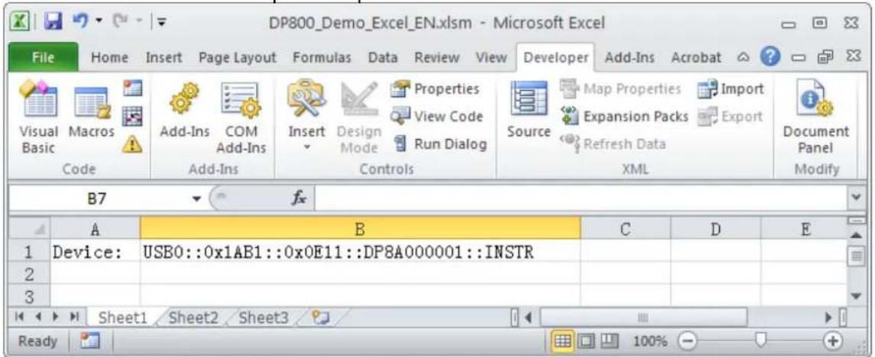The height and width of the screenshot is (357, 875).
Task: Switch to Sheet3 tab
Action: click(264, 318)
